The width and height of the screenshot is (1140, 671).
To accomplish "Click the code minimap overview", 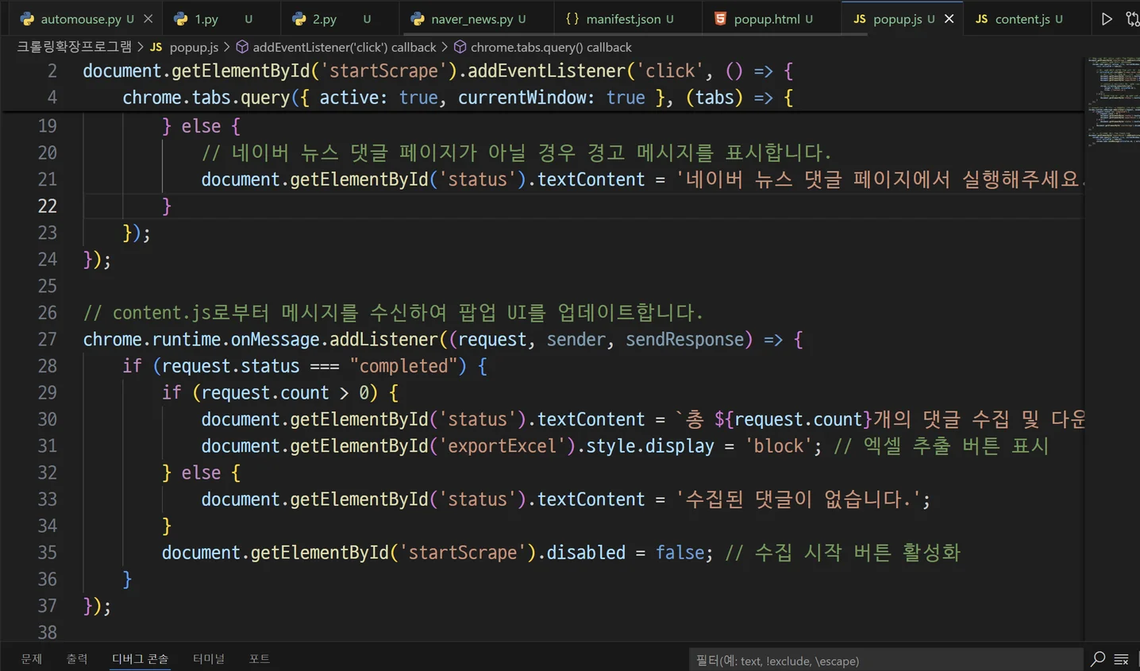I will click(x=1112, y=101).
